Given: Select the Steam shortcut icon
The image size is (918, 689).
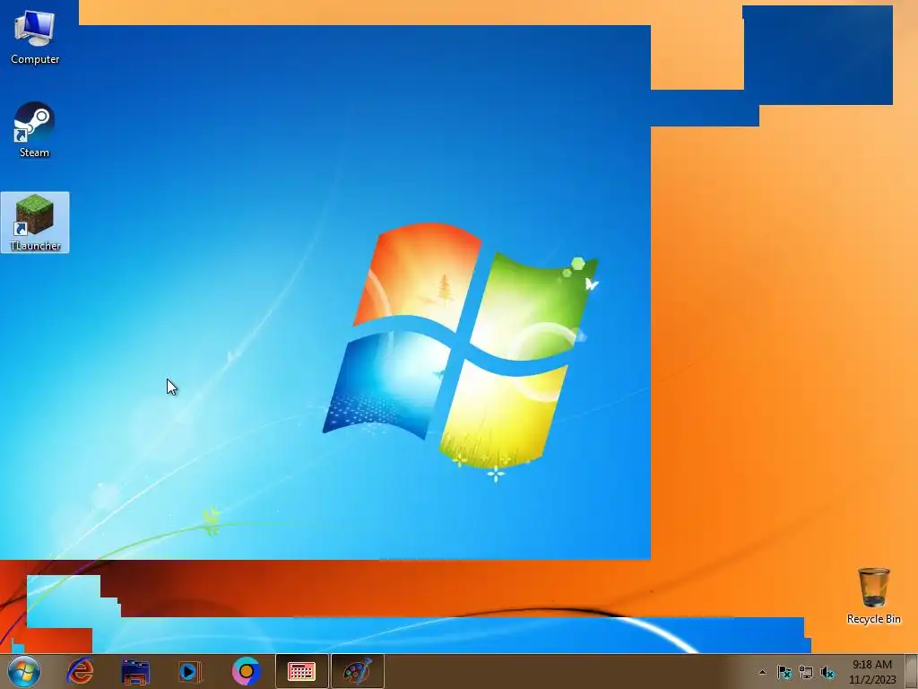Looking at the screenshot, I should [x=35, y=130].
